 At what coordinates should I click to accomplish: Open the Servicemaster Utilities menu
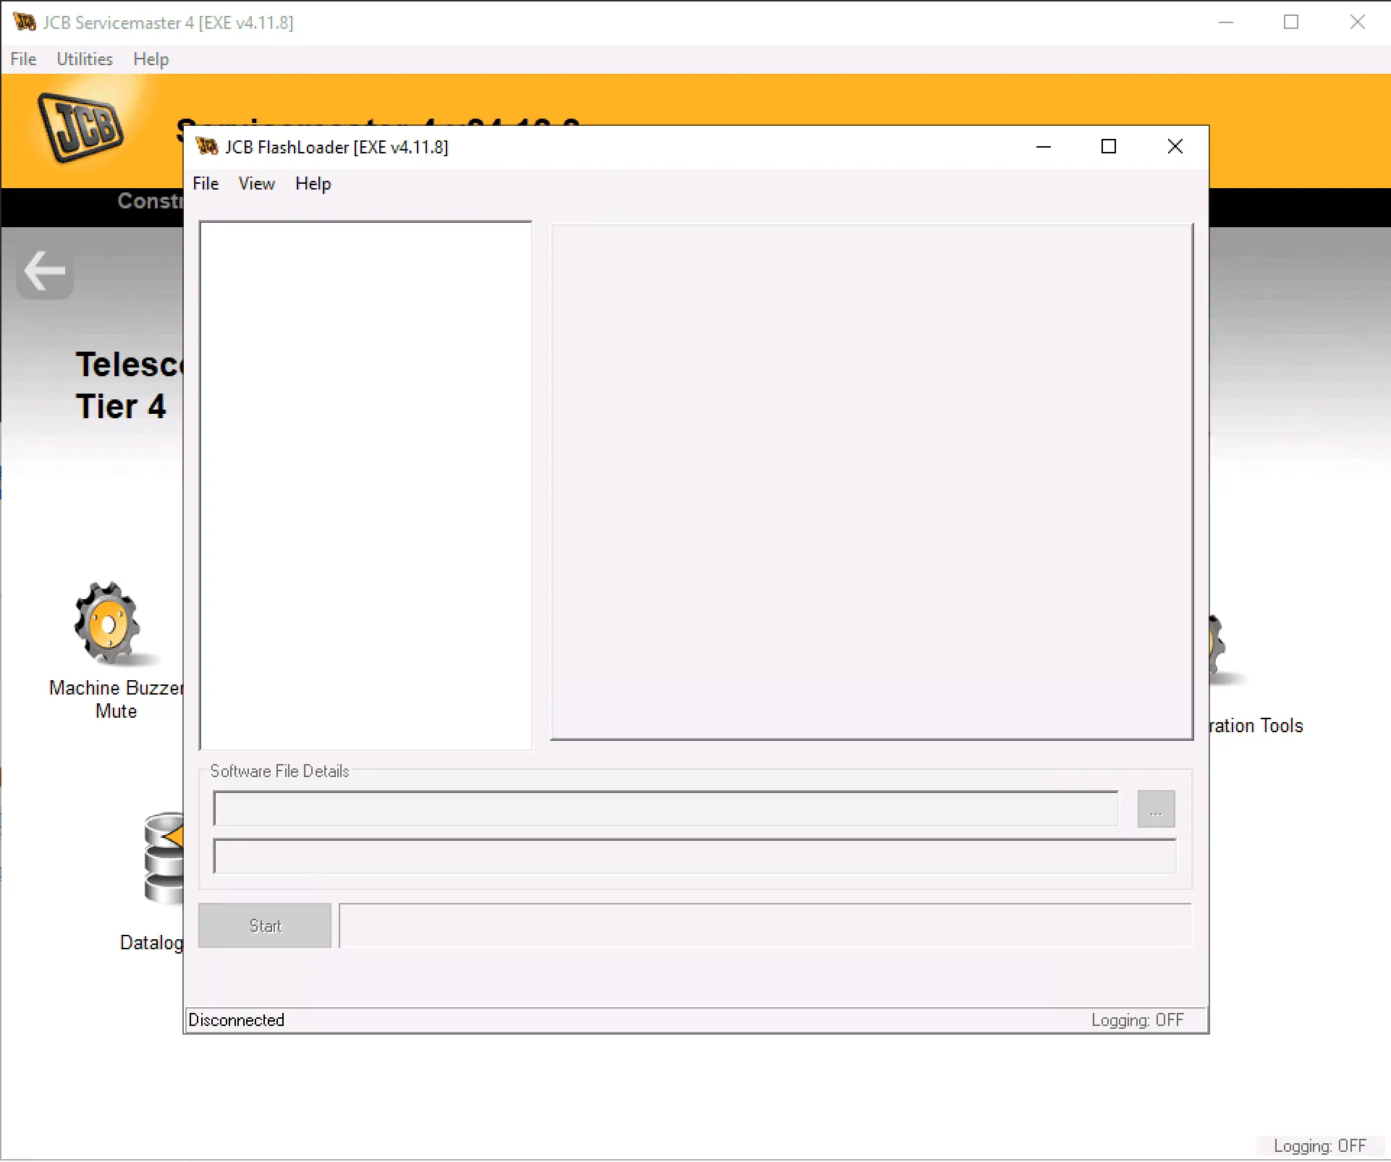pos(85,59)
